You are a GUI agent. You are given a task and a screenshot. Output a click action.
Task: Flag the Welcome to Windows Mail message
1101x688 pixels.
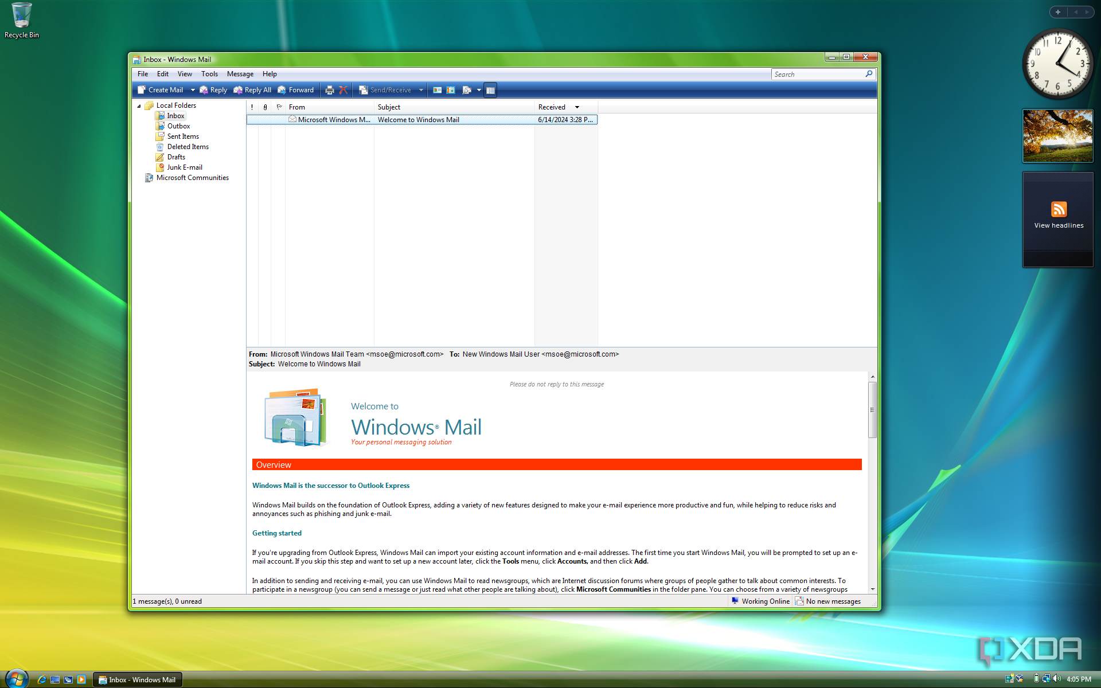pyautogui.click(x=279, y=120)
